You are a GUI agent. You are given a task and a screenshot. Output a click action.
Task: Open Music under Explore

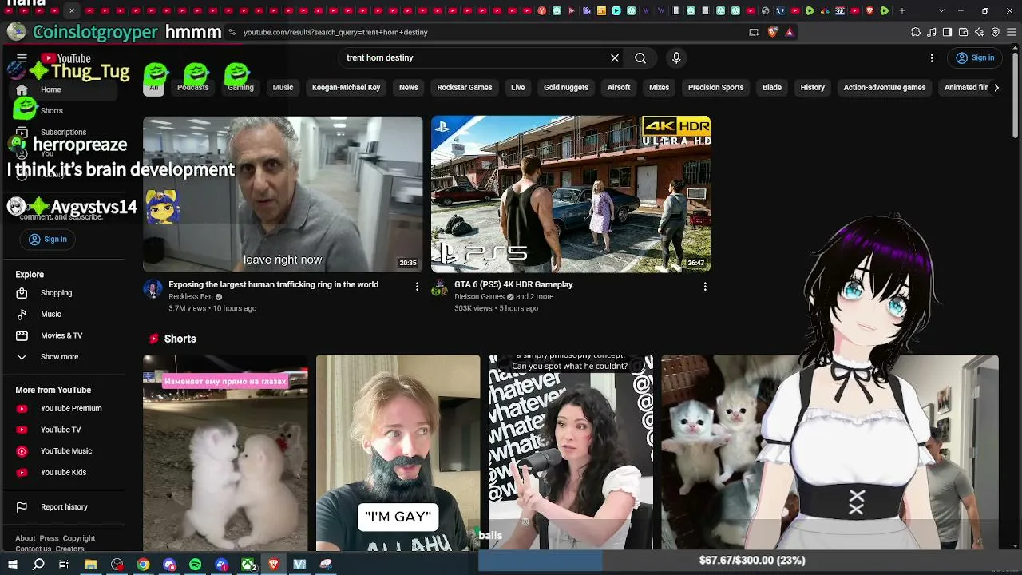50,314
